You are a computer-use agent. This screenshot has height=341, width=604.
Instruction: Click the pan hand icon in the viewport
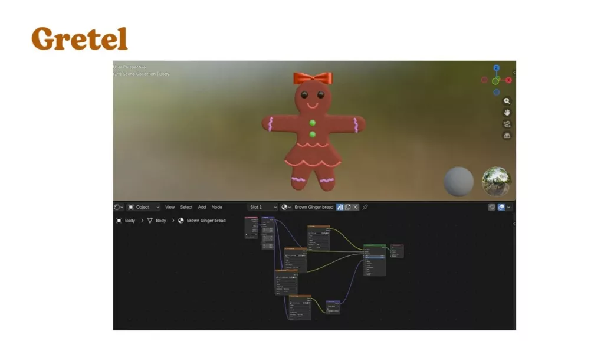[x=507, y=113]
